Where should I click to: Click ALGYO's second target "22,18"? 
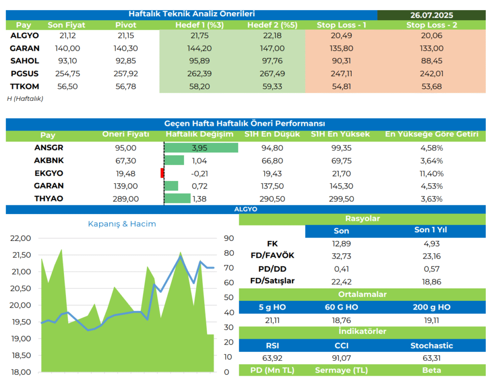click(272, 36)
